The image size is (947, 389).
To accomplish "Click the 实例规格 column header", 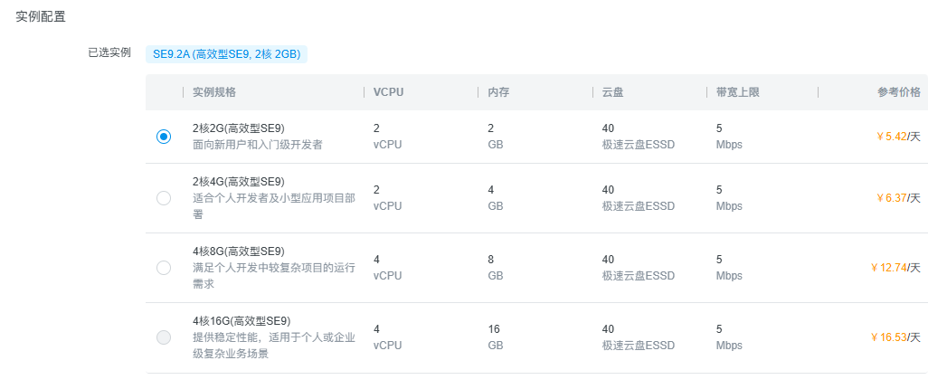I will click(214, 92).
